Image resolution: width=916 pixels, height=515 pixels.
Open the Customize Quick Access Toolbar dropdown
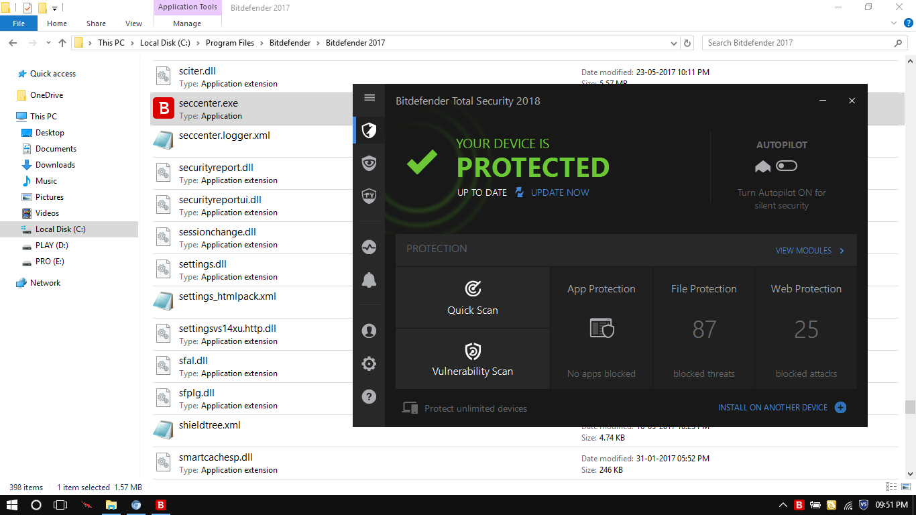point(55,9)
